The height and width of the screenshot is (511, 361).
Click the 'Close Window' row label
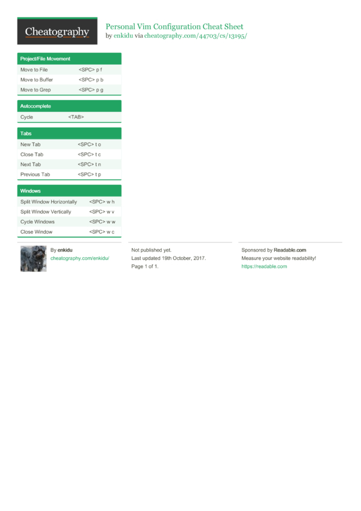tap(36, 232)
